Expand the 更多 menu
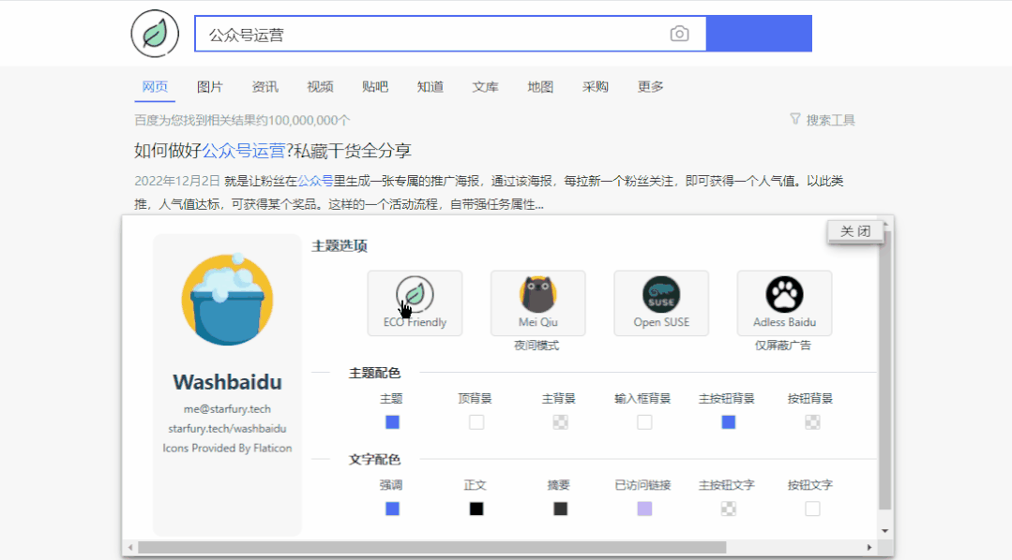Screen dimensions: 1012x560 click(x=650, y=87)
